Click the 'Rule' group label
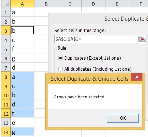Screen dimensions: 148x137 (x=62, y=48)
